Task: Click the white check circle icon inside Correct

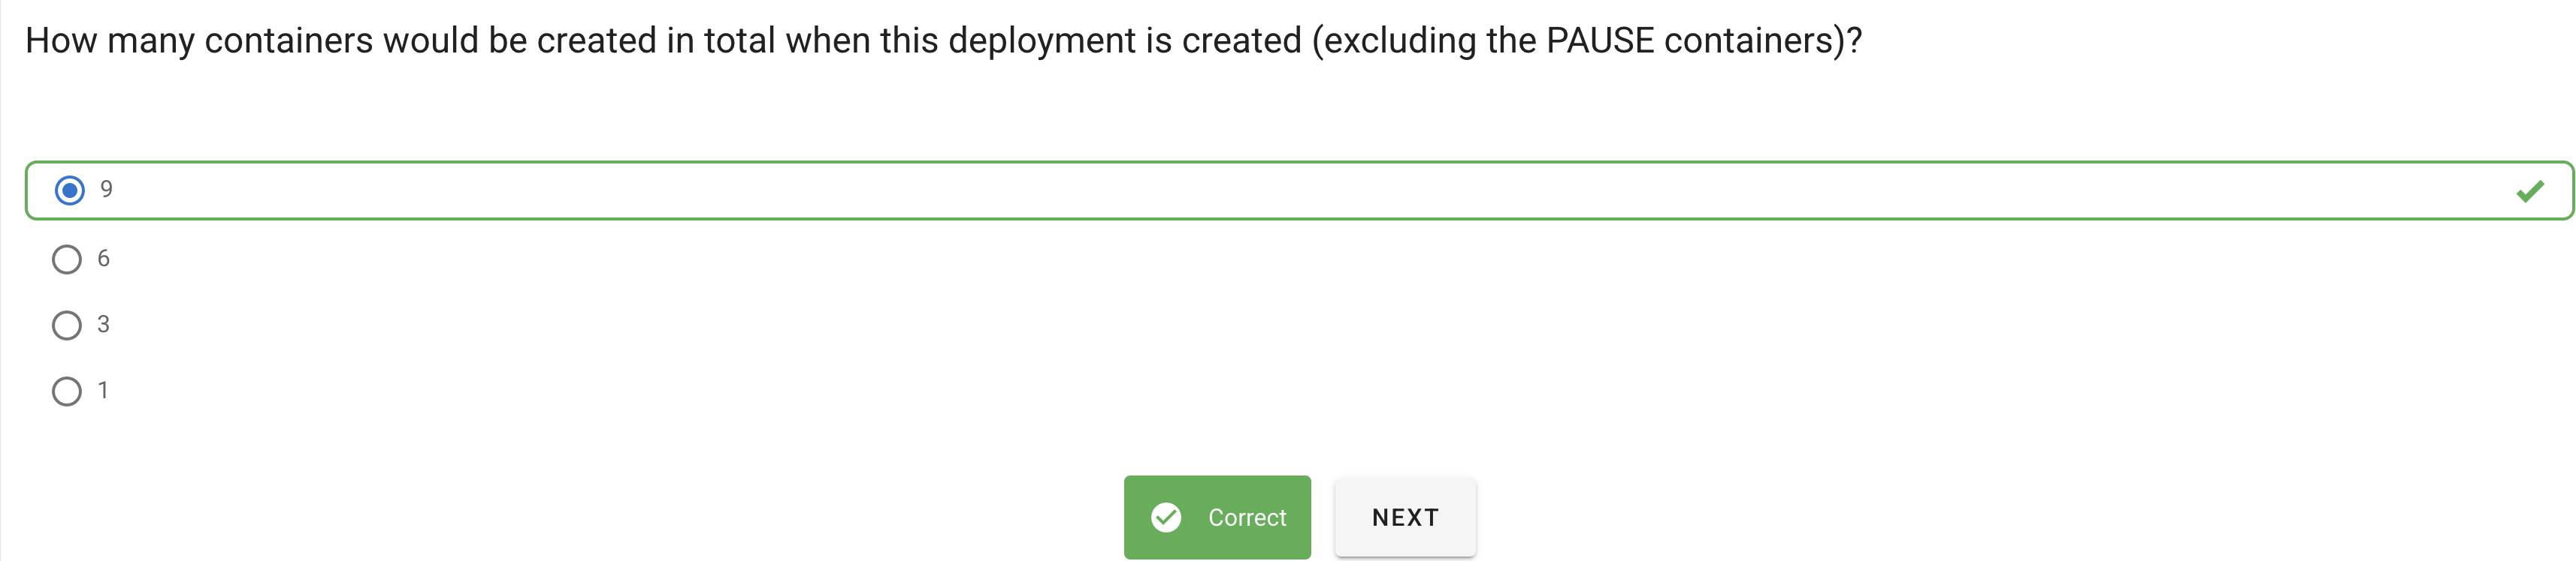Action: point(1166,517)
